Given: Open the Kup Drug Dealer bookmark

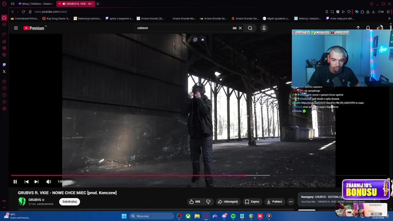Looking at the screenshot, I should (56, 18).
